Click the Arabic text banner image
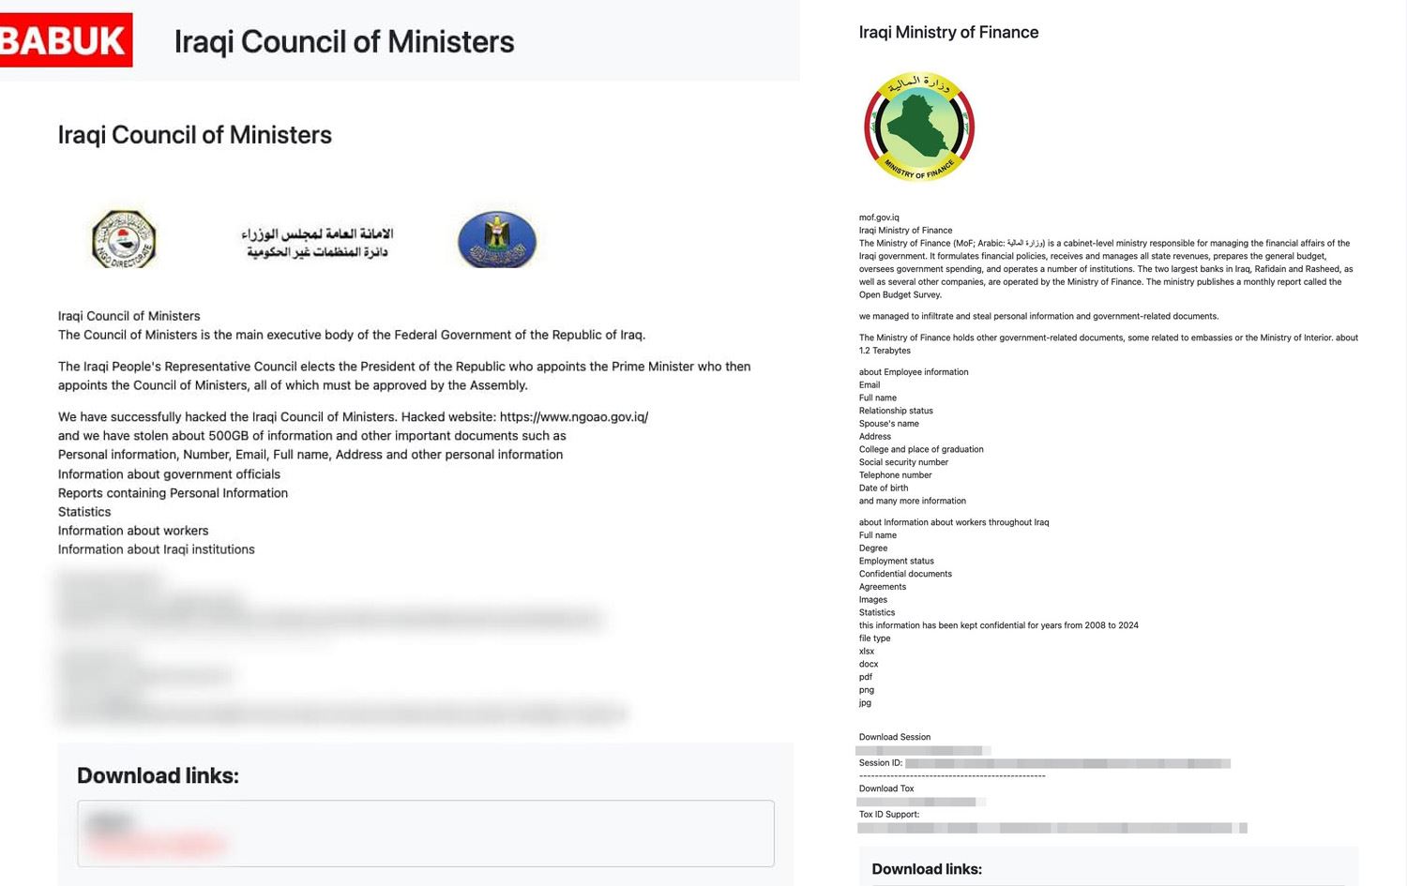Viewport: 1407px width, 886px height. click(x=317, y=242)
